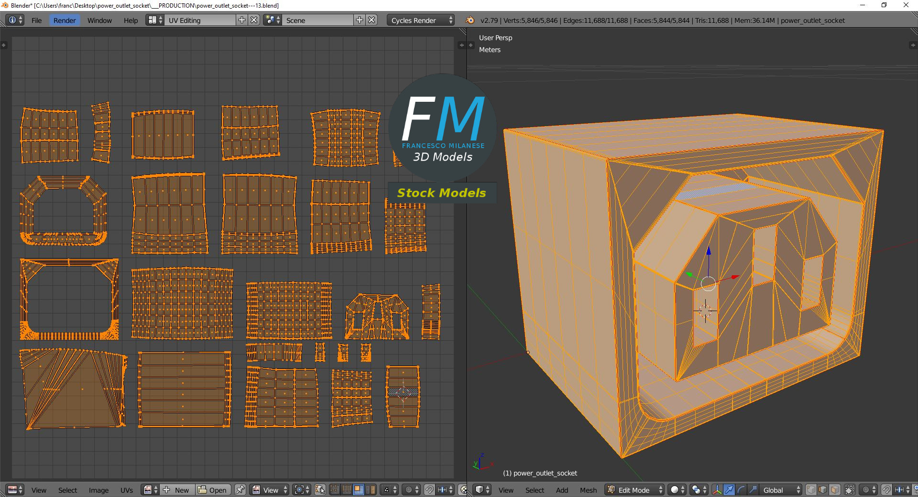Open the 3D View editor type selector

[x=482, y=490]
